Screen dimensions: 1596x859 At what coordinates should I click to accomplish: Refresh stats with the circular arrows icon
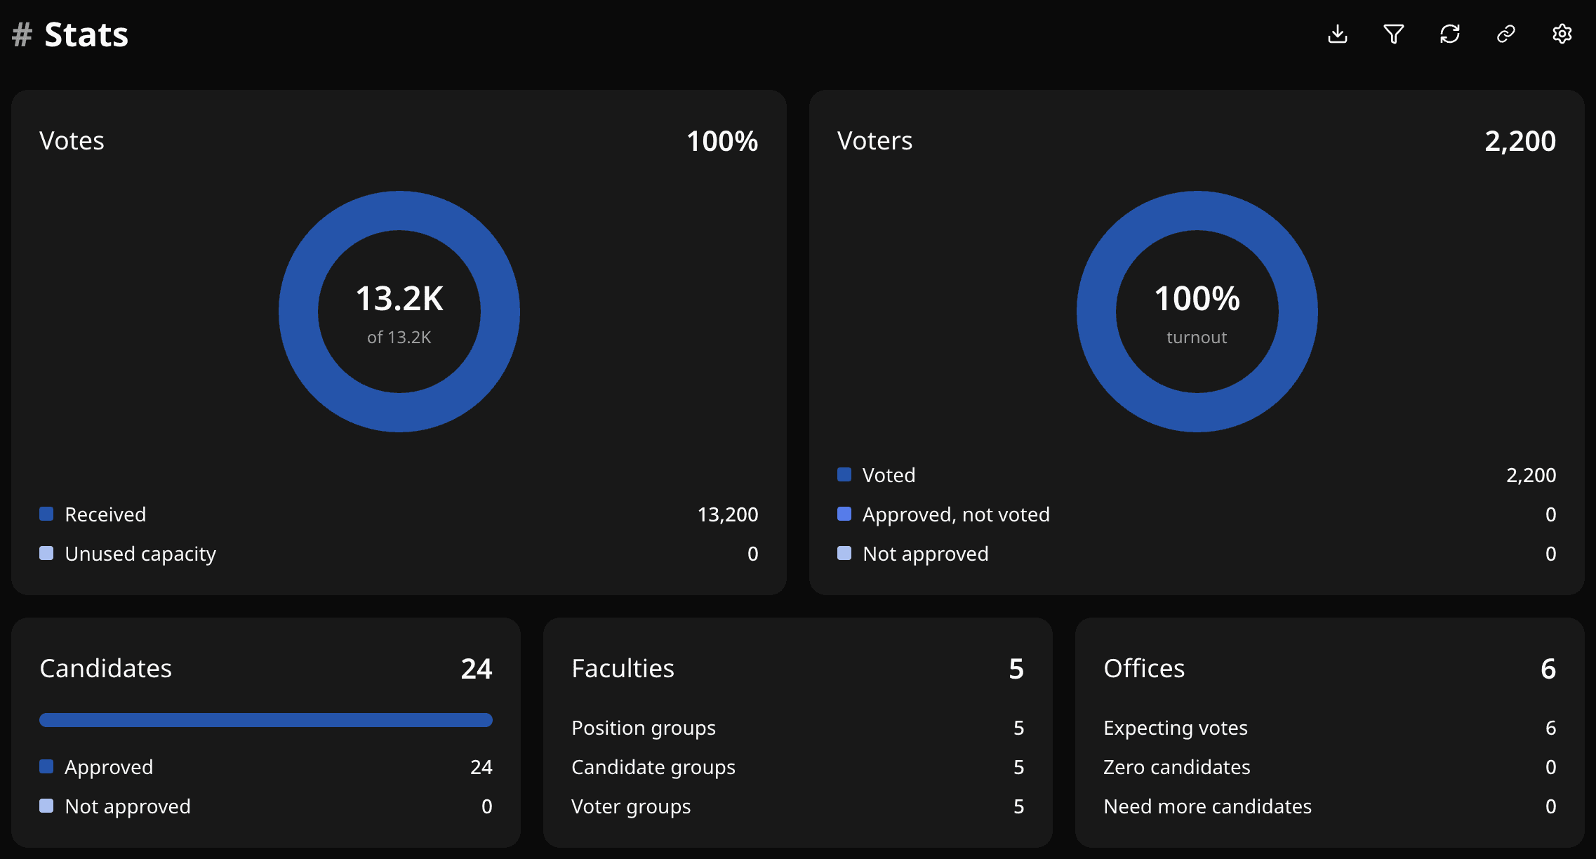pyautogui.click(x=1450, y=34)
